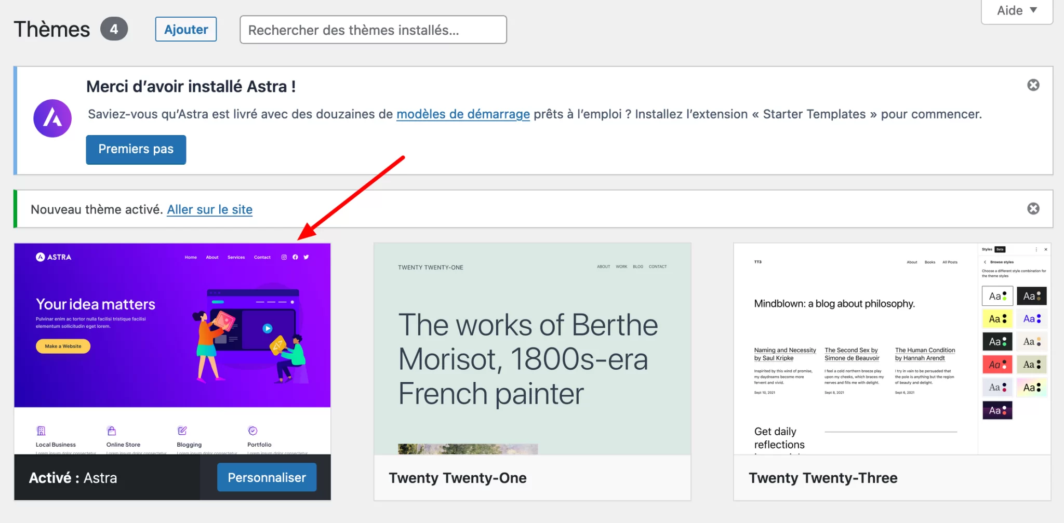Click Personnaliser for the Astra theme

point(267,477)
